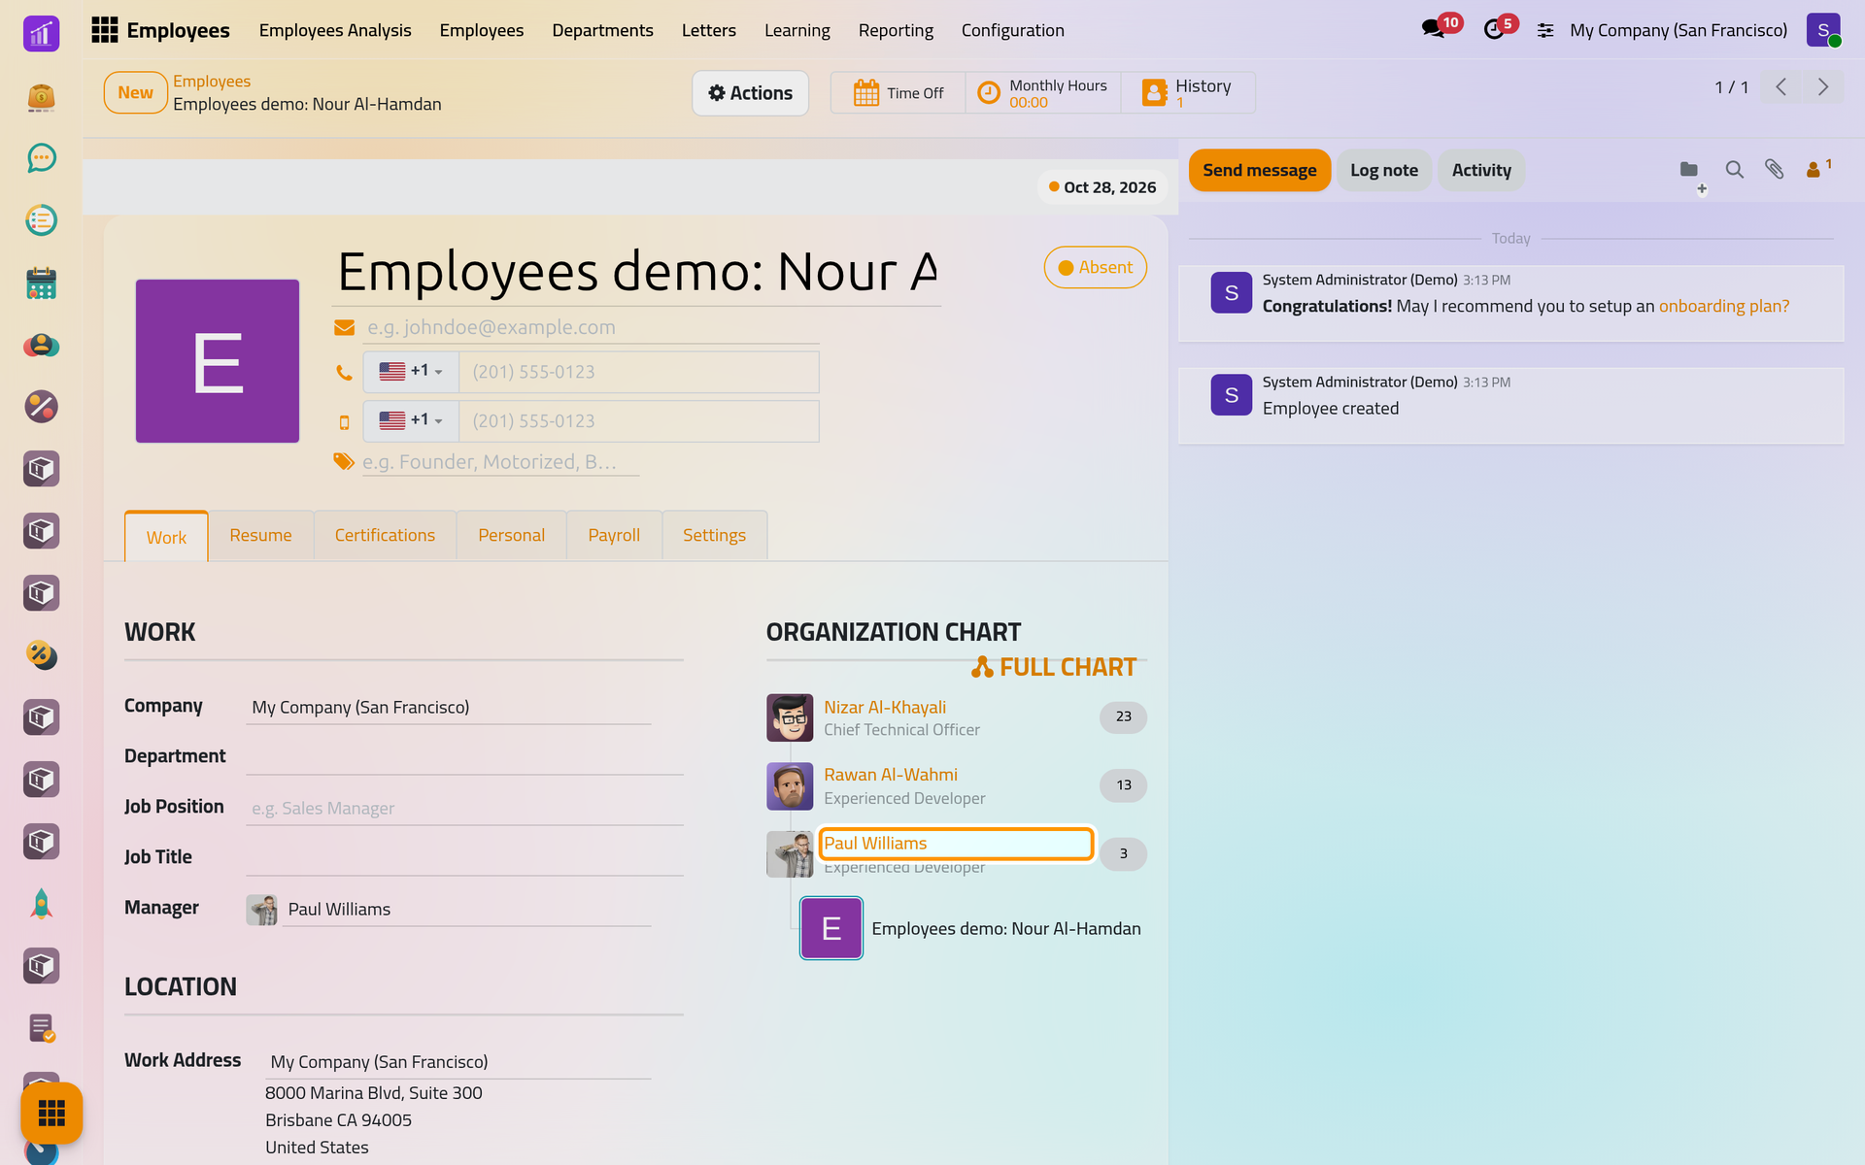Open Nizar Al-Khayali in the org chart
This screenshot has height=1165, width=1865.
coord(885,707)
